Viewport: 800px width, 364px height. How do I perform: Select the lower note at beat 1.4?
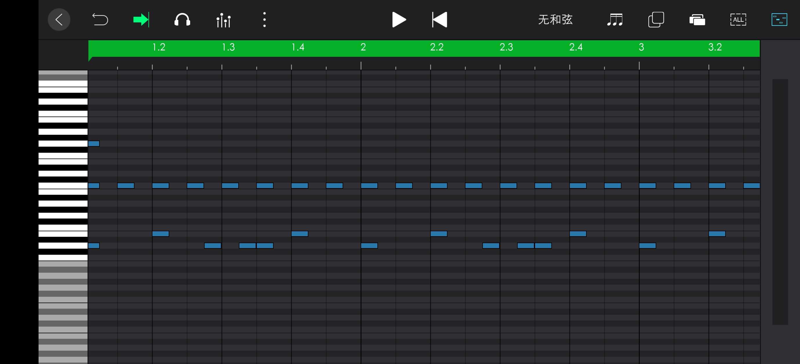pos(300,234)
